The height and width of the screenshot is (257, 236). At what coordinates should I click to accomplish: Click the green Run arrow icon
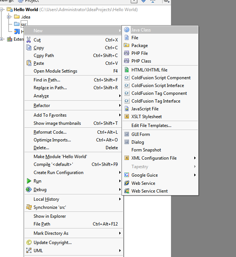[29, 181]
